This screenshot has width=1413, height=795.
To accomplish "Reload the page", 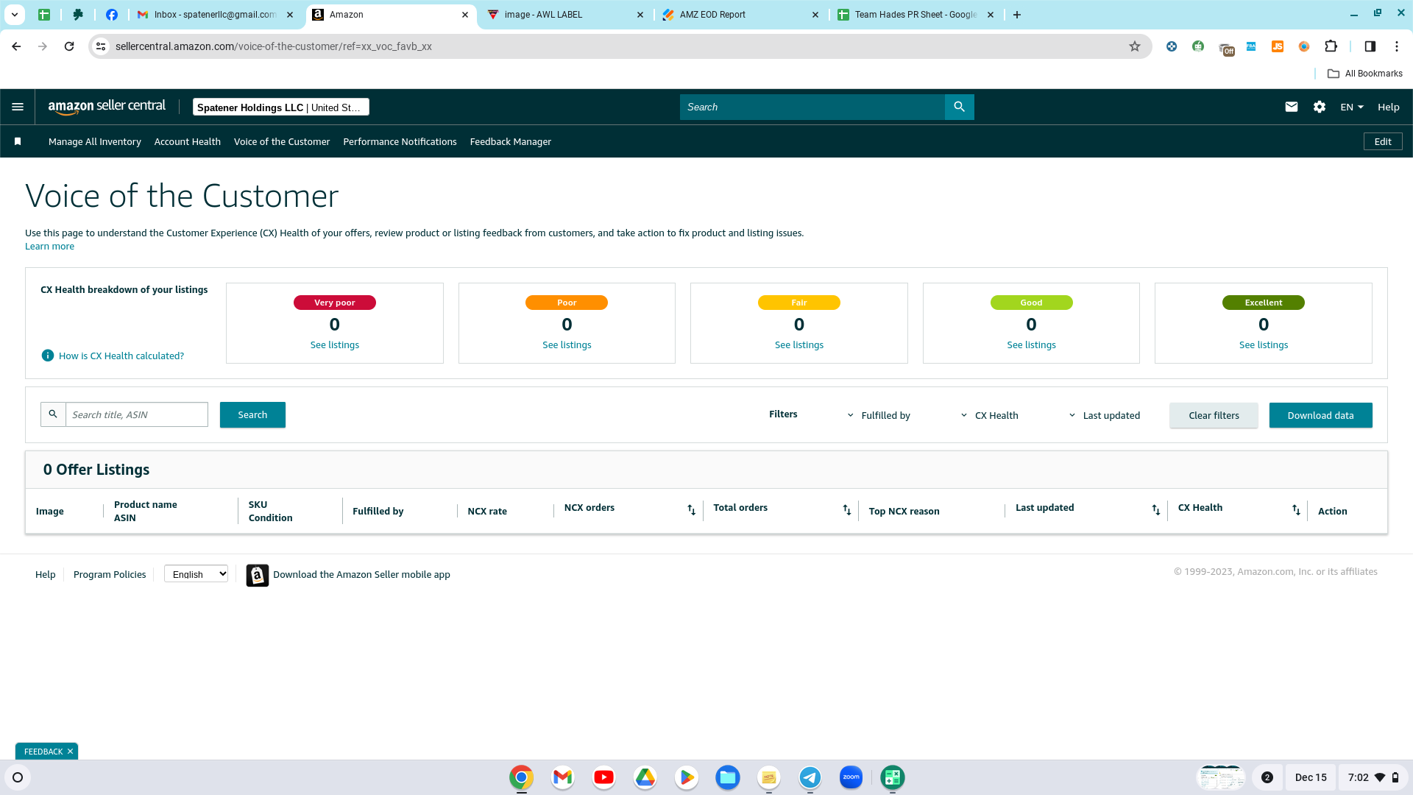I will click(69, 46).
